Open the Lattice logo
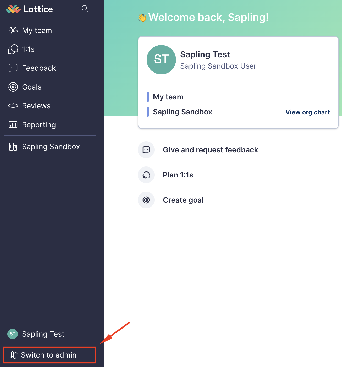This screenshot has height=367, width=342. click(29, 9)
